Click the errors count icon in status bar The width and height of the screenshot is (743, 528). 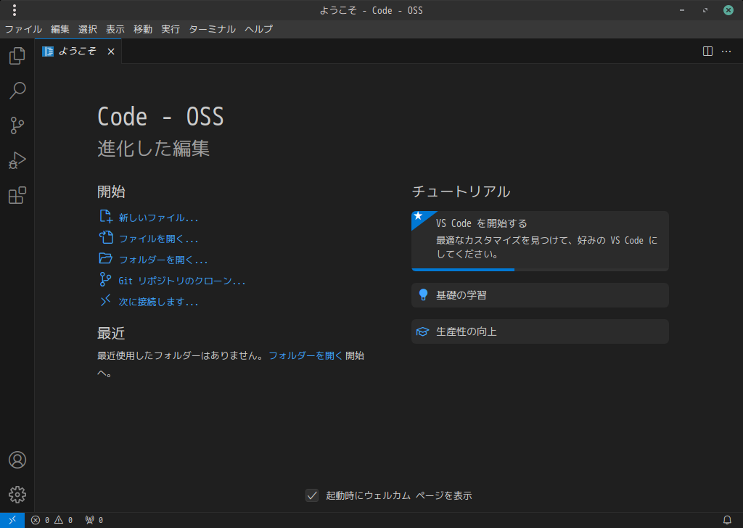coord(36,520)
